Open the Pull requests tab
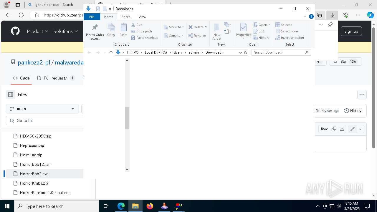The height and width of the screenshot is (212, 377). (x=56, y=78)
